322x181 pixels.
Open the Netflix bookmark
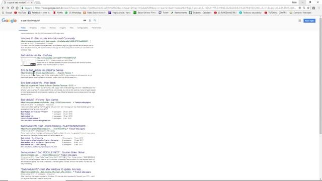click(58, 13)
